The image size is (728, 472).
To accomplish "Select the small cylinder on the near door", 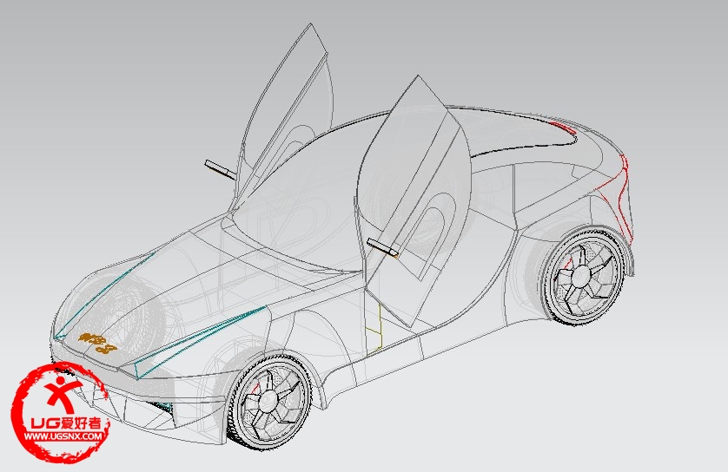I will [382, 247].
